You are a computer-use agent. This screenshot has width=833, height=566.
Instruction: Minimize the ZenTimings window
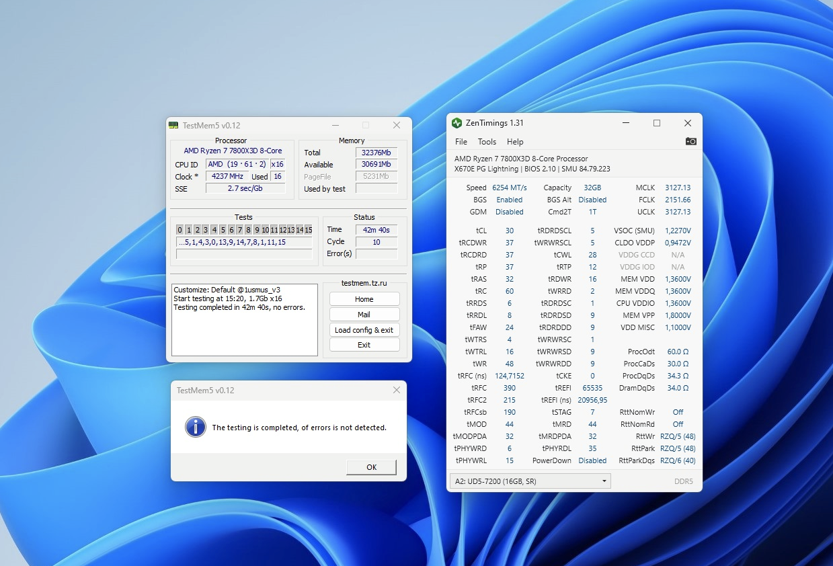pos(626,123)
